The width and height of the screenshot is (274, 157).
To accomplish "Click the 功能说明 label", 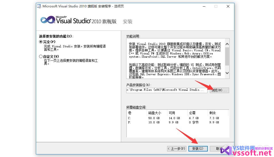I will [133, 36].
